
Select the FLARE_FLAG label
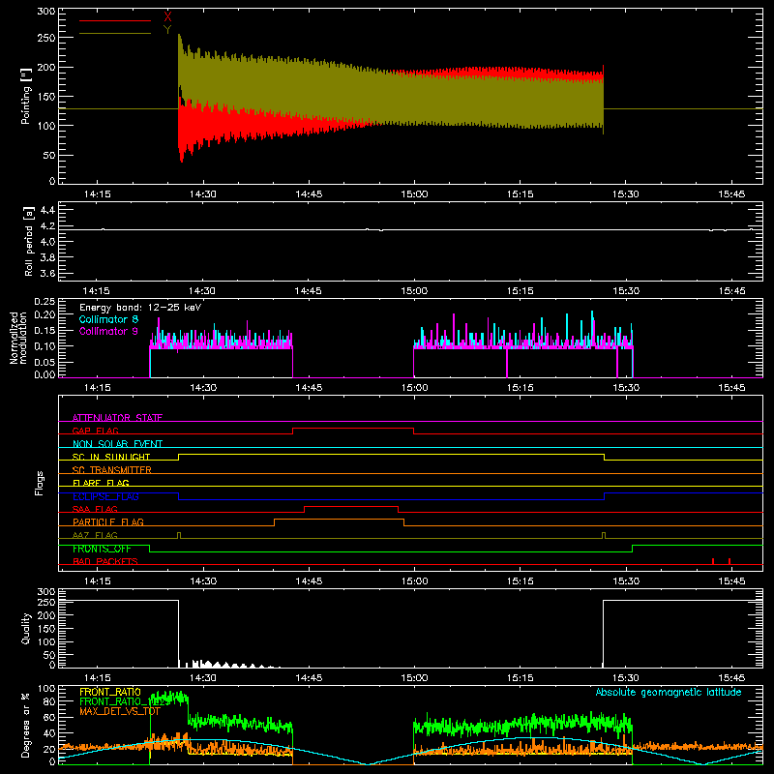point(101,483)
